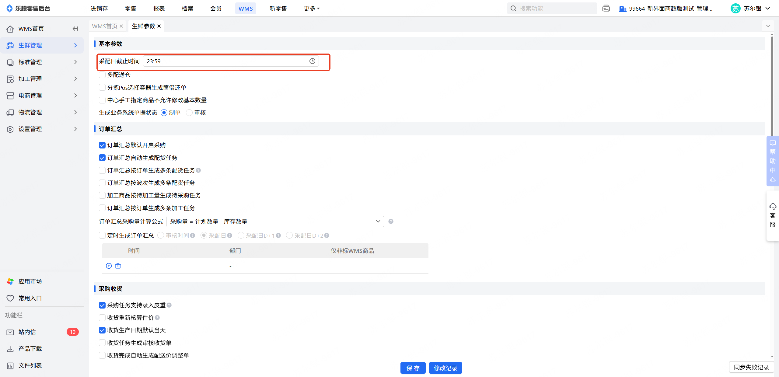Click the 保存 button

click(x=413, y=368)
